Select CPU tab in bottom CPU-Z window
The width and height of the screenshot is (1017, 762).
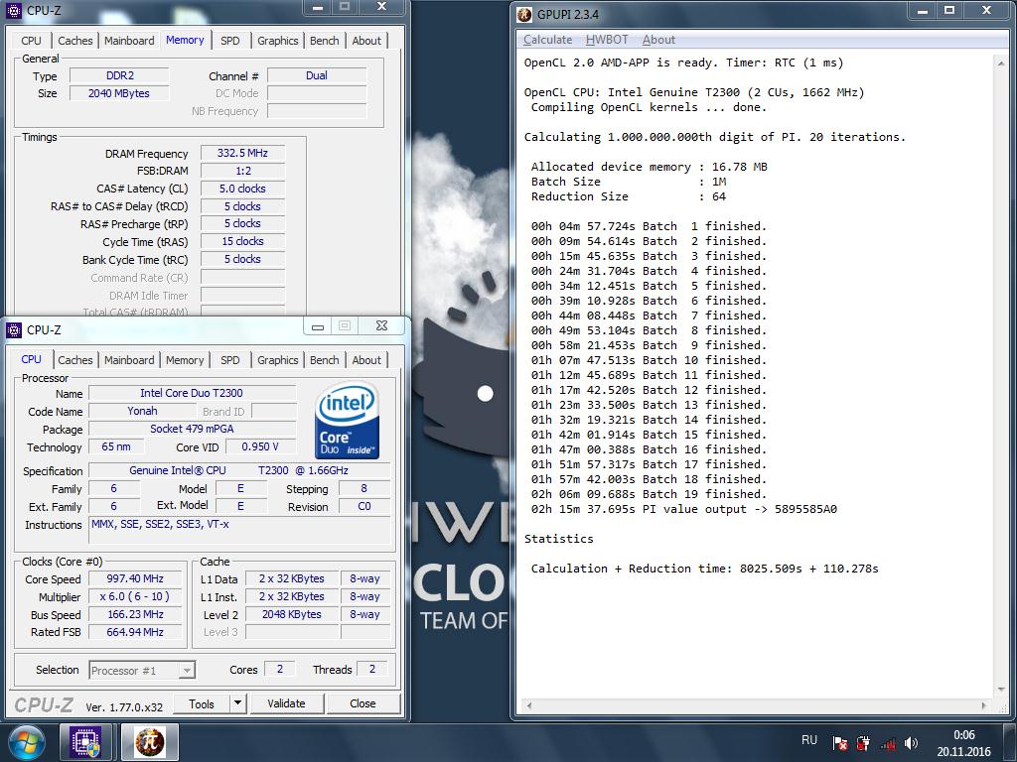pos(31,359)
